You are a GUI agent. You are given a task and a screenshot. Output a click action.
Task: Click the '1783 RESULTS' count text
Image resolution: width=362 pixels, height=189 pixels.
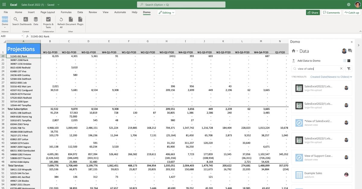[x=299, y=77]
